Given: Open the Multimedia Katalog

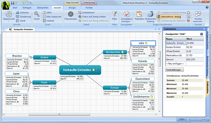Looking at the screenshot, I should pos(150,17).
